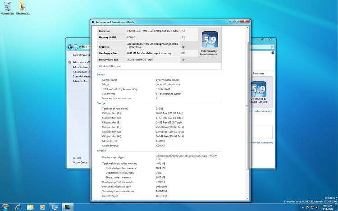Viewport: 338px width, 211px height.
Task: Switch to the Control Panel taskbar button
Action: [55, 207]
